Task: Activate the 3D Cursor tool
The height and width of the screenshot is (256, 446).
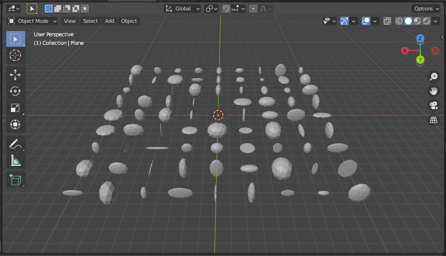Action: 15,55
